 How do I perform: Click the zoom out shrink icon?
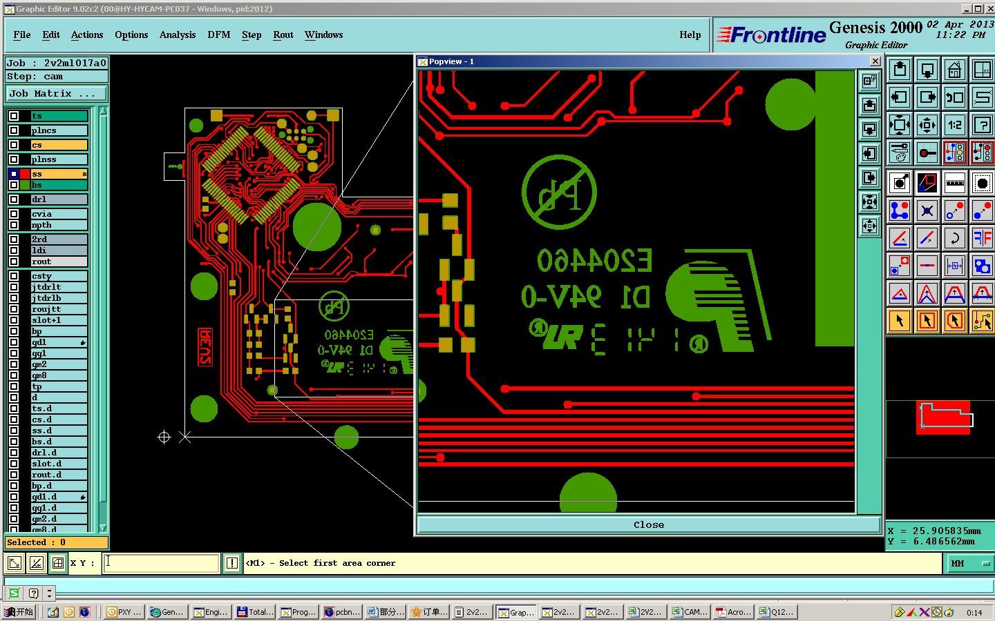tap(927, 125)
